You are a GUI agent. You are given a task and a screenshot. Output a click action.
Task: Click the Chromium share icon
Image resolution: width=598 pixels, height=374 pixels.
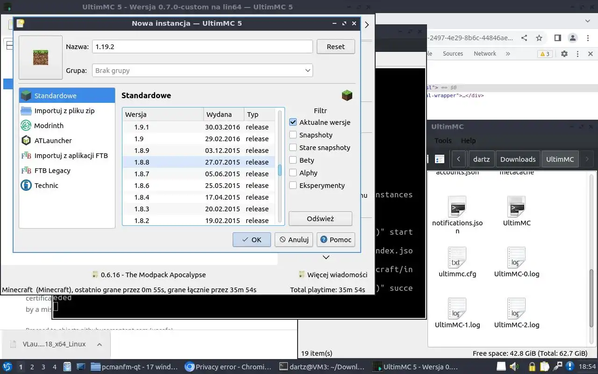[x=524, y=38]
